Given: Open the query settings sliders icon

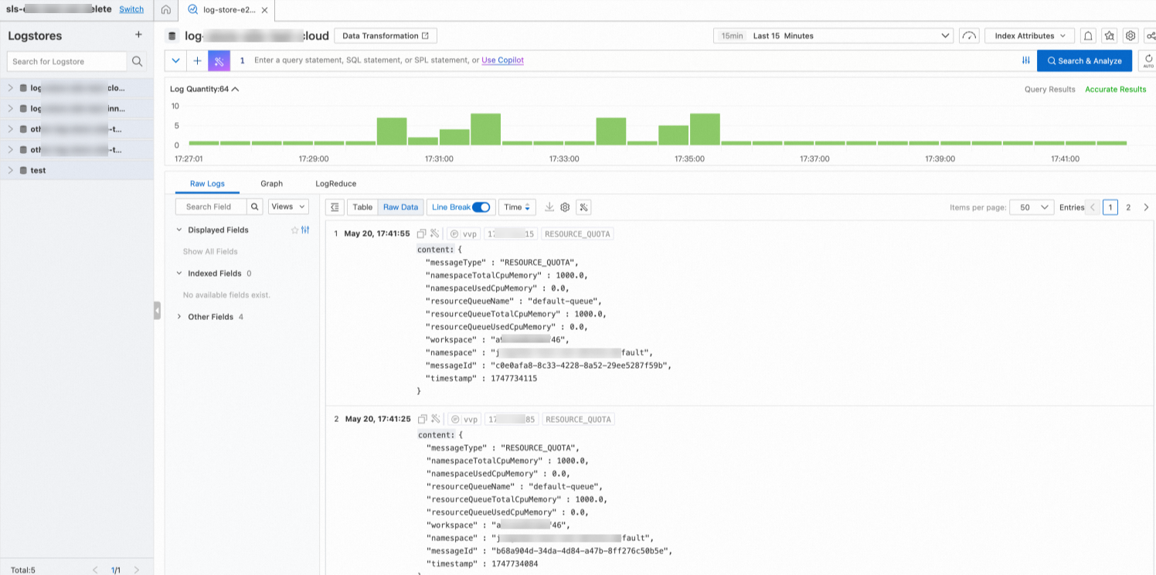Looking at the screenshot, I should tap(1026, 60).
